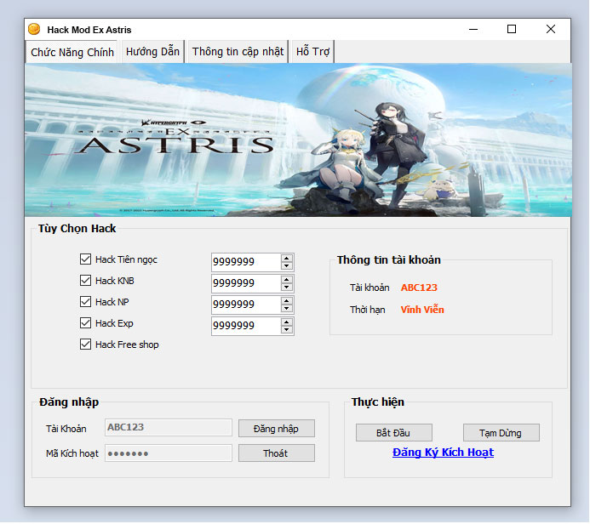Click the Thoát button

[277, 453]
